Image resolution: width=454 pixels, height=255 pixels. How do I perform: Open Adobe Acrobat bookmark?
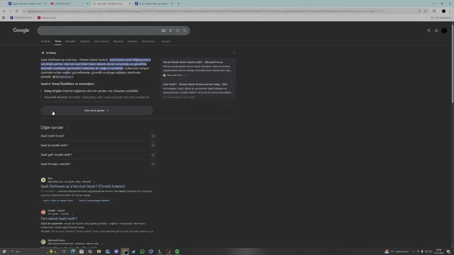pyautogui.click(x=46, y=18)
